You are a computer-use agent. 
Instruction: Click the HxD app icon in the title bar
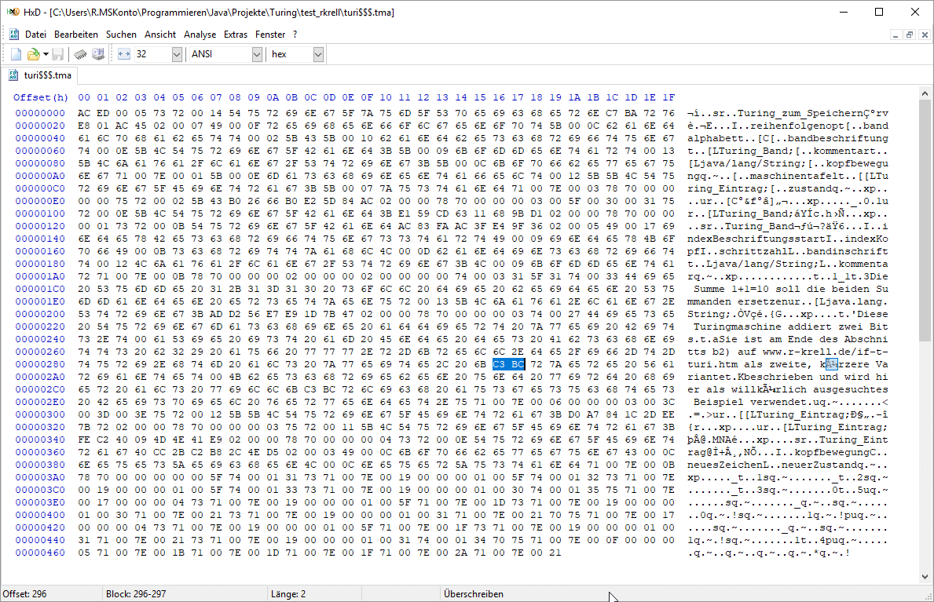click(13, 12)
